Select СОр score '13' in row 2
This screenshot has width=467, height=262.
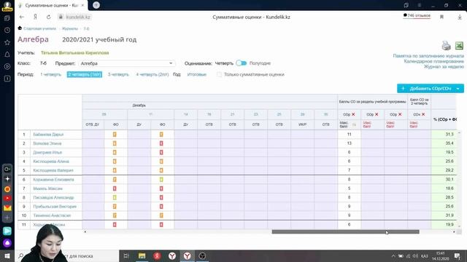click(x=350, y=143)
